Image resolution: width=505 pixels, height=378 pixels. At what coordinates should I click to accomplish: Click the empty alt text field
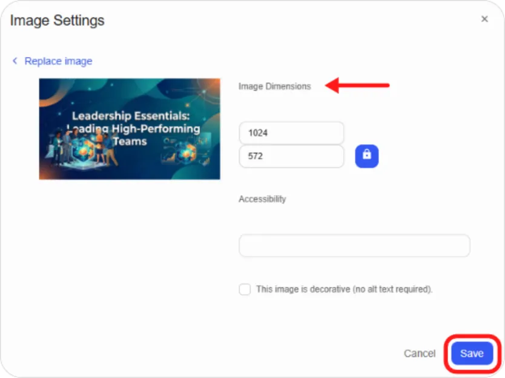(x=354, y=245)
